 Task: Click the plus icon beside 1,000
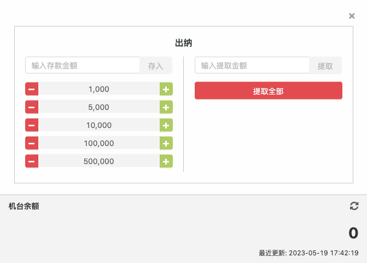pos(166,89)
